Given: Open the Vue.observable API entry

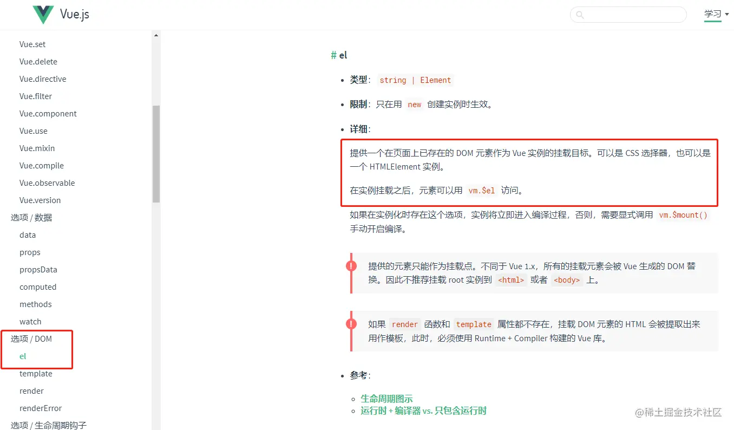Looking at the screenshot, I should coord(47,183).
